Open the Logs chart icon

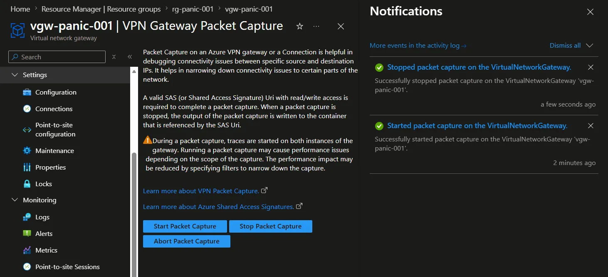[x=27, y=217]
